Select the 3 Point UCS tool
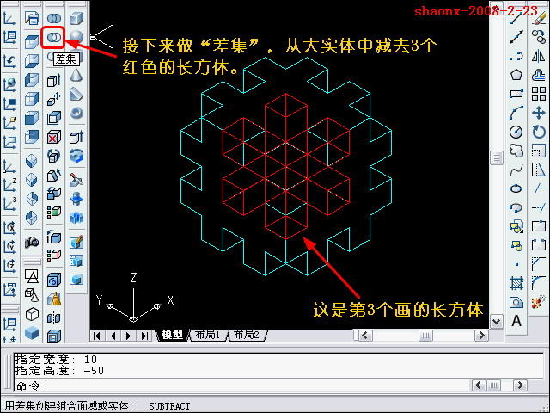 click(x=9, y=204)
